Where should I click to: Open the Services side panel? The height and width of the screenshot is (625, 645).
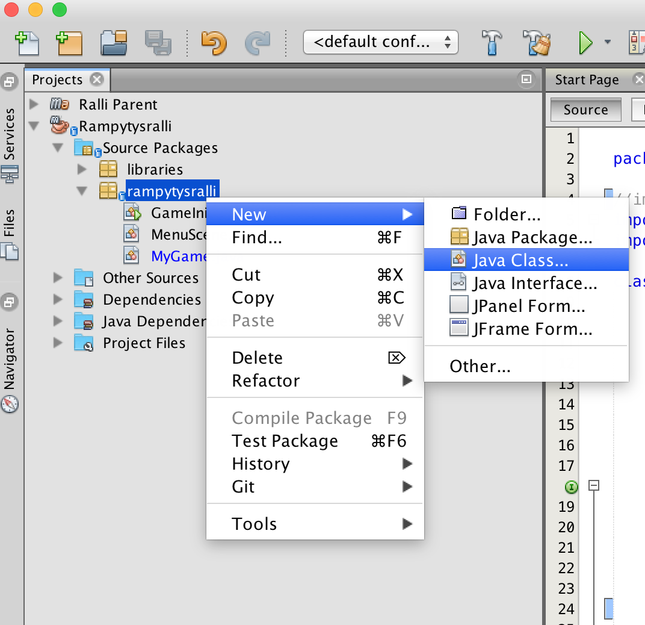(9, 134)
